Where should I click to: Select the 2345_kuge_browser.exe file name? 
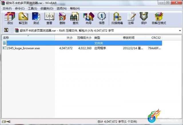click(x=23, y=48)
